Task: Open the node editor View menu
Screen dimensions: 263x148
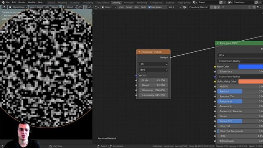Action: (121, 7)
